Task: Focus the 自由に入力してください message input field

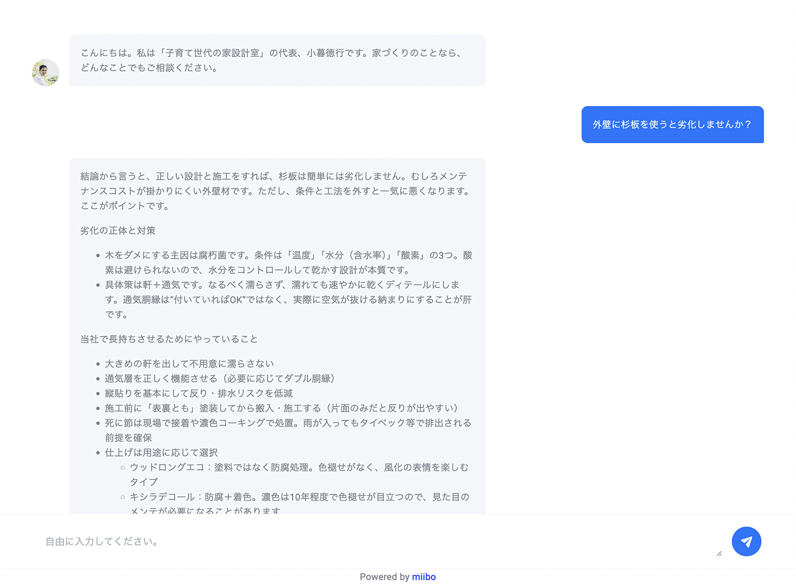Action: click(x=371, y=541)
